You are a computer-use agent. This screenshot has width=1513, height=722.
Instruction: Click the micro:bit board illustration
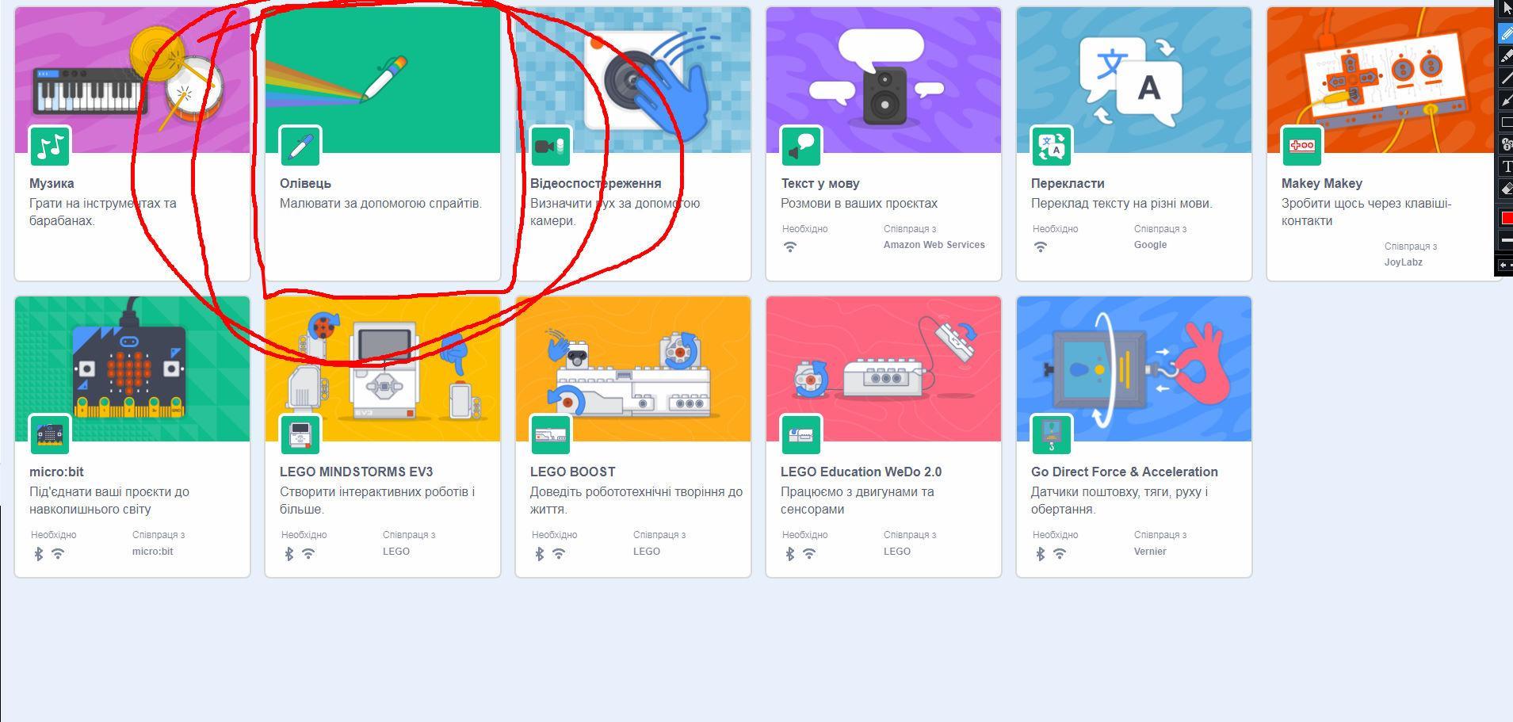pyautogui.click(x=132, y=369)
